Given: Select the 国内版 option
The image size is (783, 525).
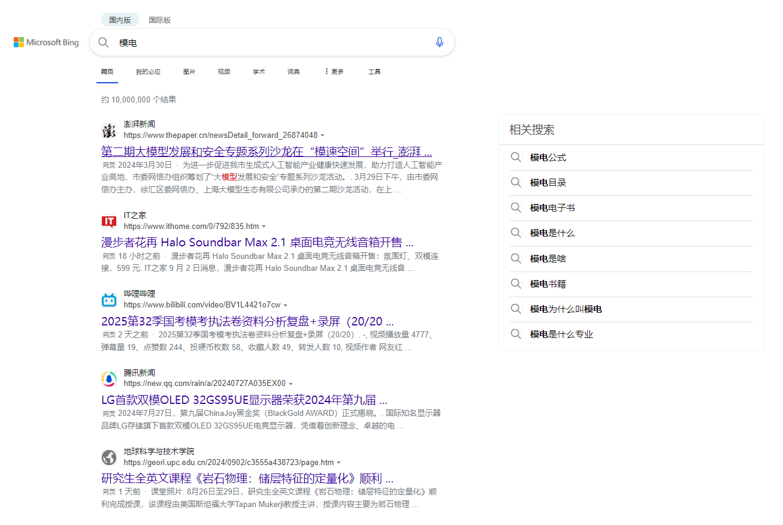Looking at the screenshot, I should tap(120, 19).
